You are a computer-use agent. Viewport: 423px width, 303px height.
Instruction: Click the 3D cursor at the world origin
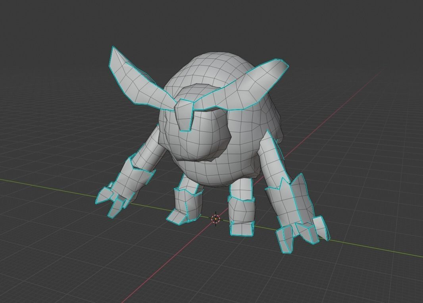click(215, 219)
